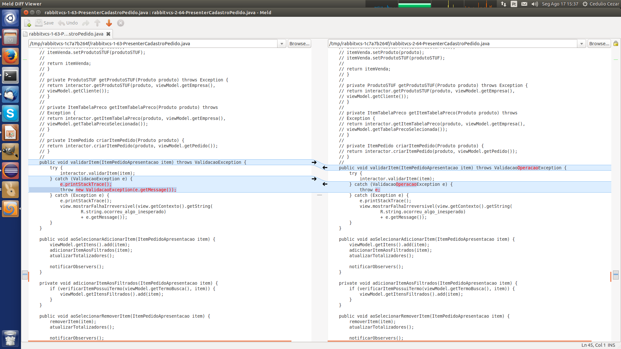Click left Browse... button
This screenshot has height=349, width=621.
click(299, 44)
